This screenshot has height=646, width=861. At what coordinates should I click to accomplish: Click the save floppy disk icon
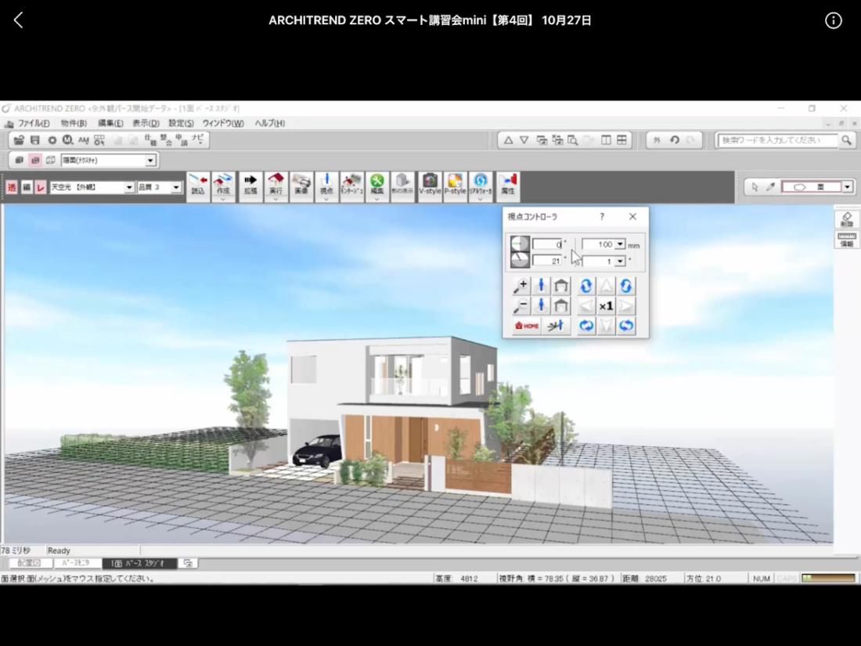[x=35, y=140]
